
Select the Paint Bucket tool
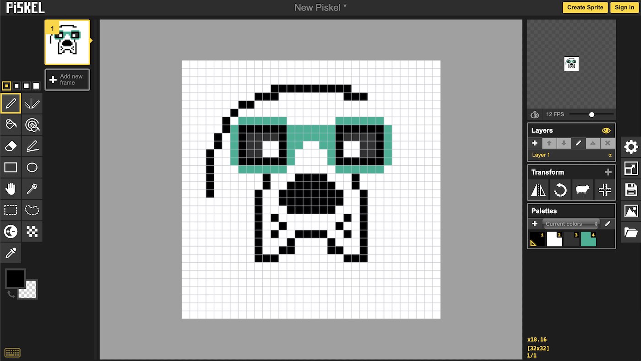(x=11, y=124)
